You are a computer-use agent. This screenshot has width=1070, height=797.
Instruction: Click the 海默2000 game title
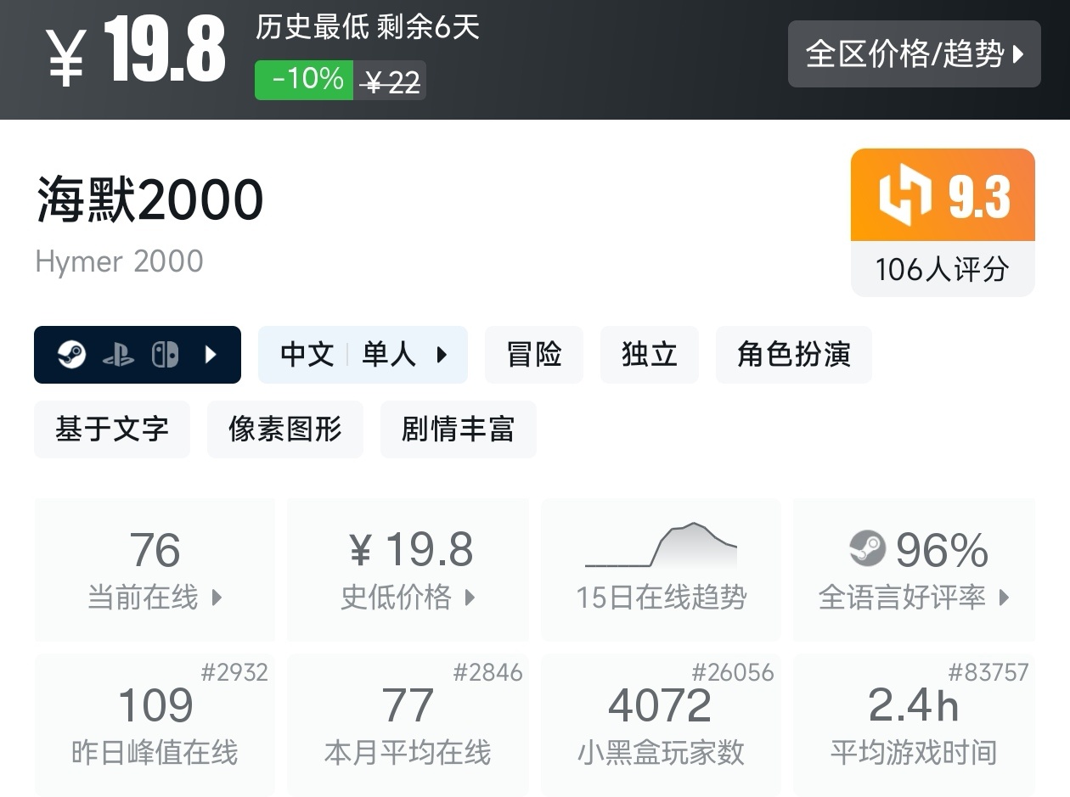150,200
